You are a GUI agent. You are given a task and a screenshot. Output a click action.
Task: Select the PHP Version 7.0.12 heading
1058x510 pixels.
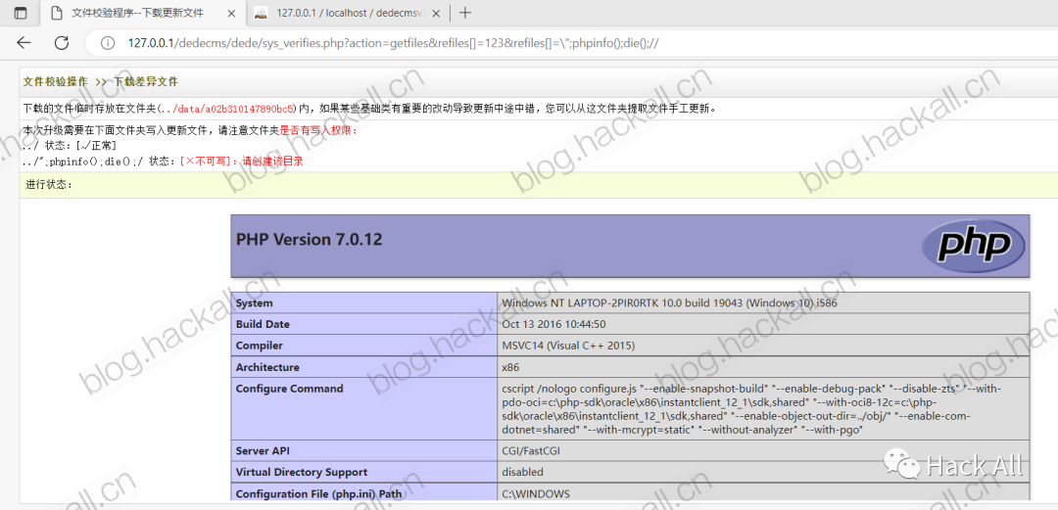tap(309, 239)
